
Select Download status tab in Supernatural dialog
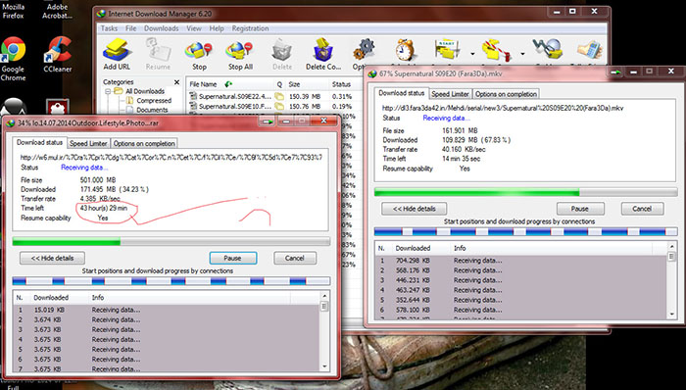point(401,93)
